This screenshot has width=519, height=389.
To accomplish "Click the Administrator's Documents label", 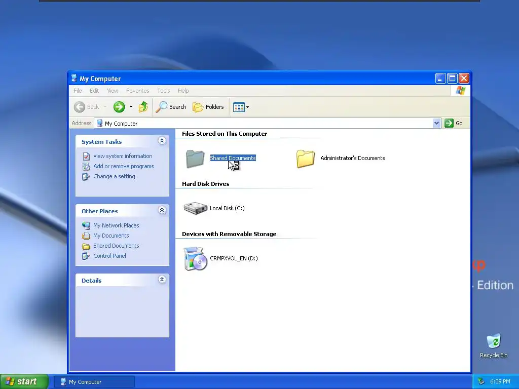I will (x=353, y=158).
